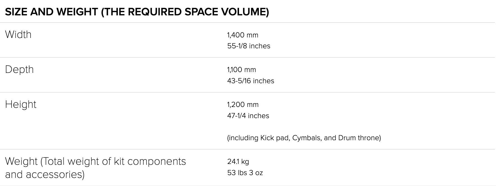Select the 1,400 mm width value

click(x=243, y=35)
